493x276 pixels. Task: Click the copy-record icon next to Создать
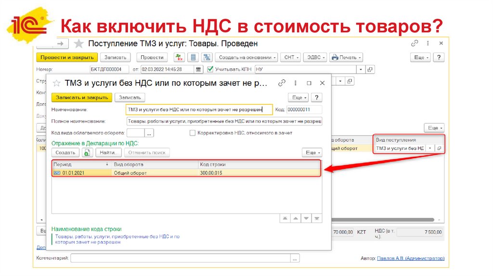point(87,152)
